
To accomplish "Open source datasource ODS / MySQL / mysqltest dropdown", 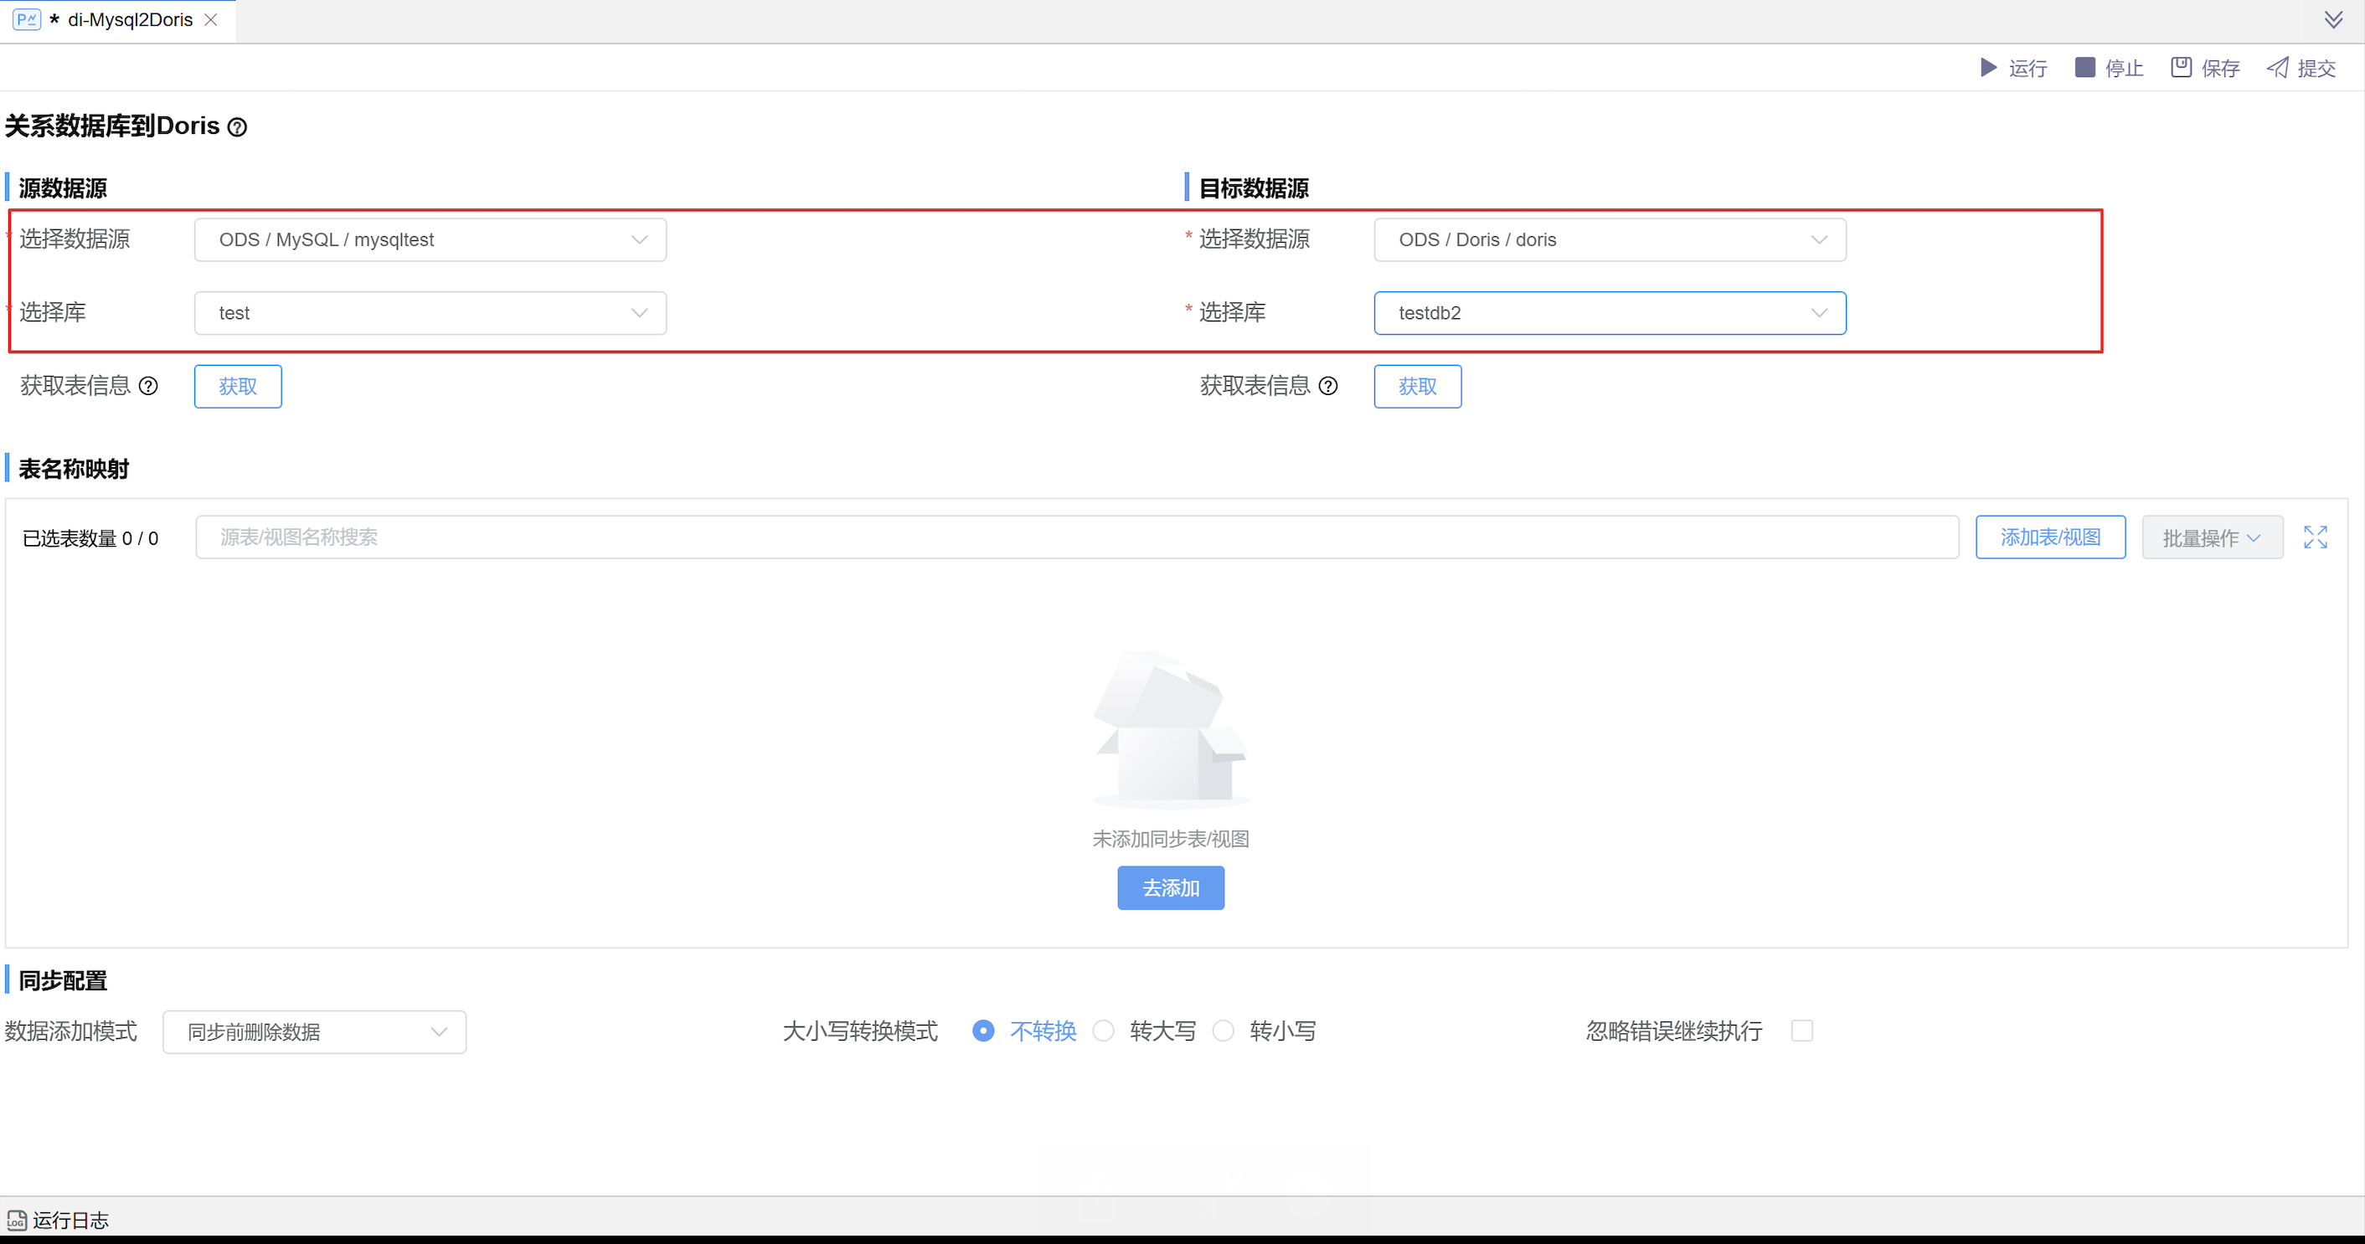I will pos(430,239).
